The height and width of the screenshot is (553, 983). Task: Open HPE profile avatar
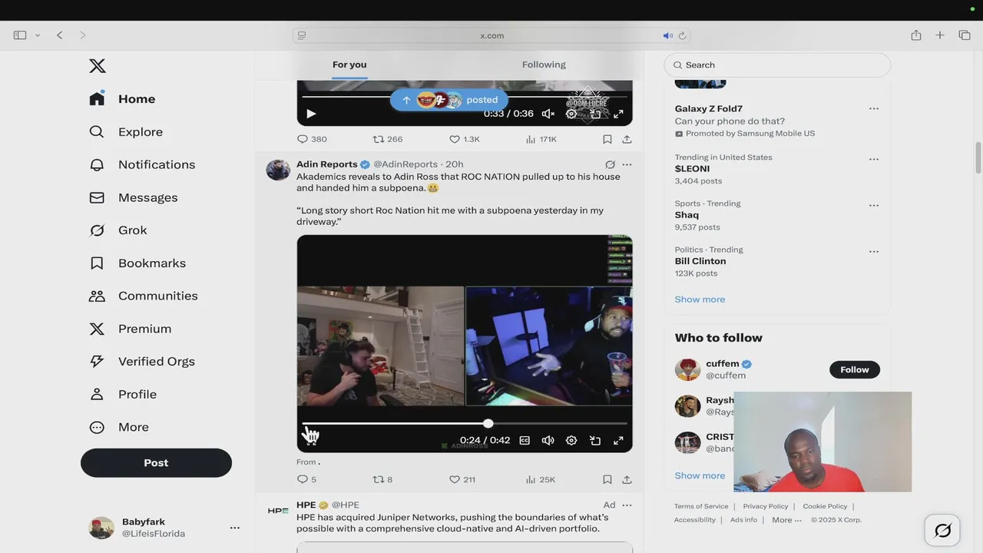pyautogui.click(x=278, y=511)
